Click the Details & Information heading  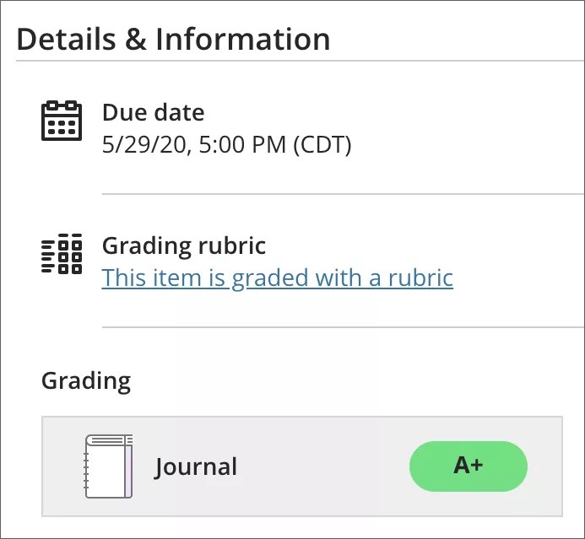tap(173, 40)
